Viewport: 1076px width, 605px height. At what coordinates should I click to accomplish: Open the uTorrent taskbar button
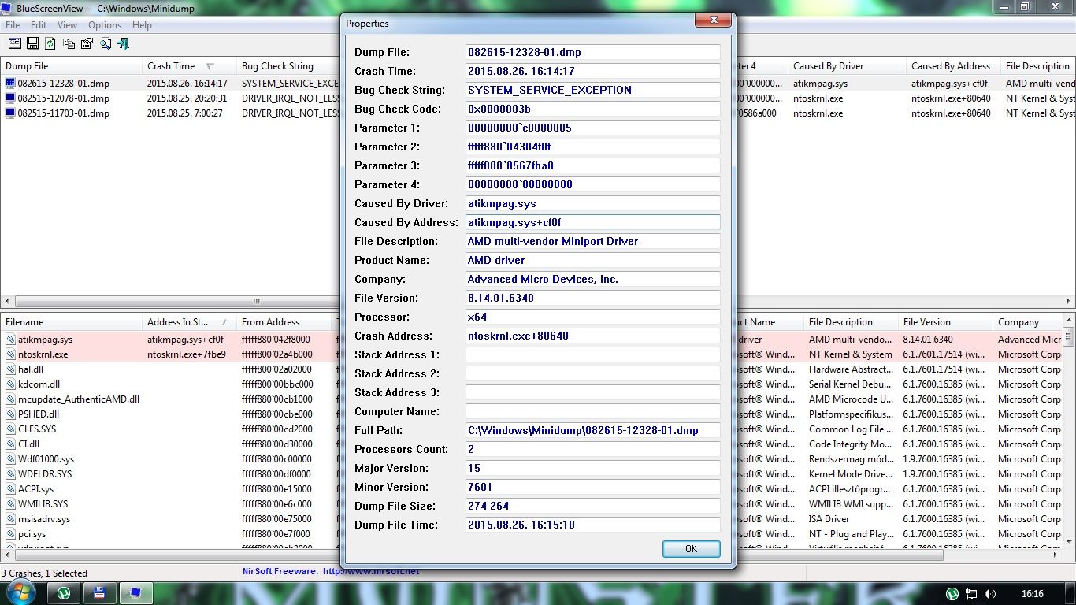[64, 593]
